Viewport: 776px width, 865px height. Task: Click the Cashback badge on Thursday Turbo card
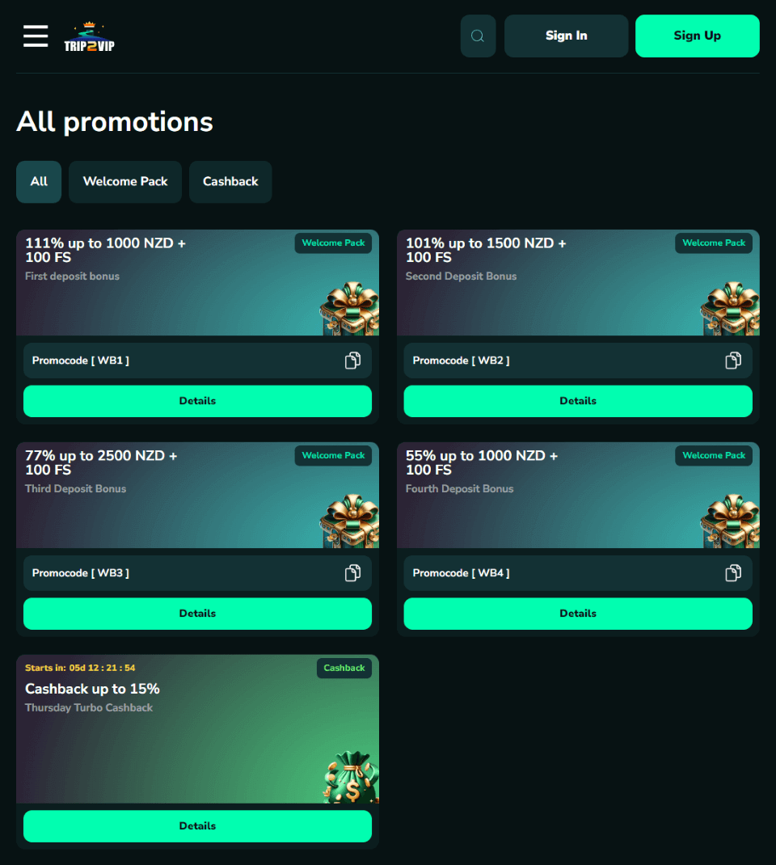click(x=344, y=668)
